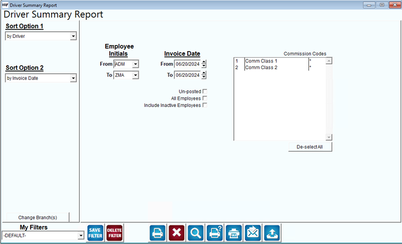Click the Save Filter icon button
Image resolution: width=402 pixels, height=244 pixels.
pos(95,233)
